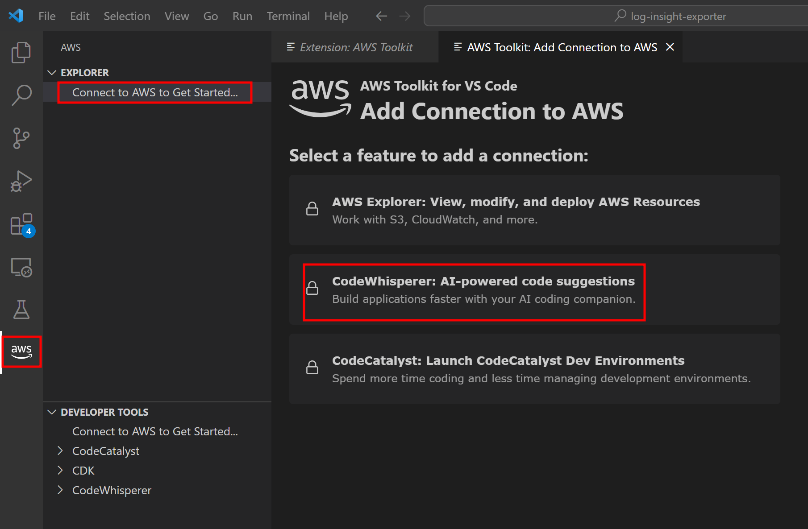Open the Search view in activity bar

[x=21, y=95]
